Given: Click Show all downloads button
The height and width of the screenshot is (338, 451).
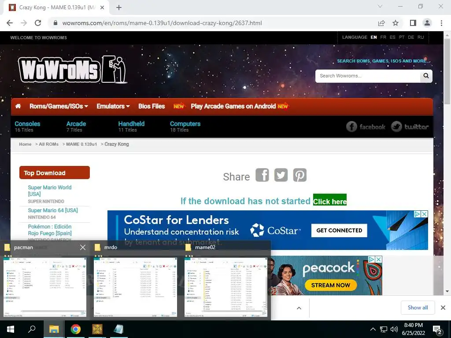Looking at the screenshot, I should coord(418,308).
